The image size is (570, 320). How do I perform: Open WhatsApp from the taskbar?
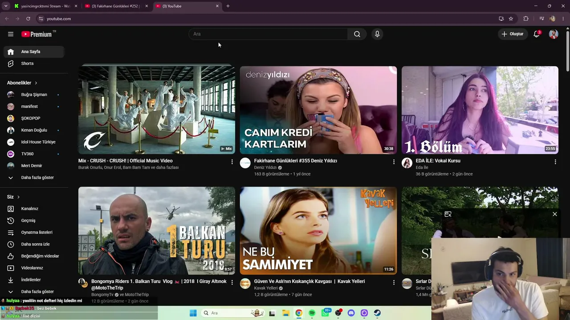(325, 313)
